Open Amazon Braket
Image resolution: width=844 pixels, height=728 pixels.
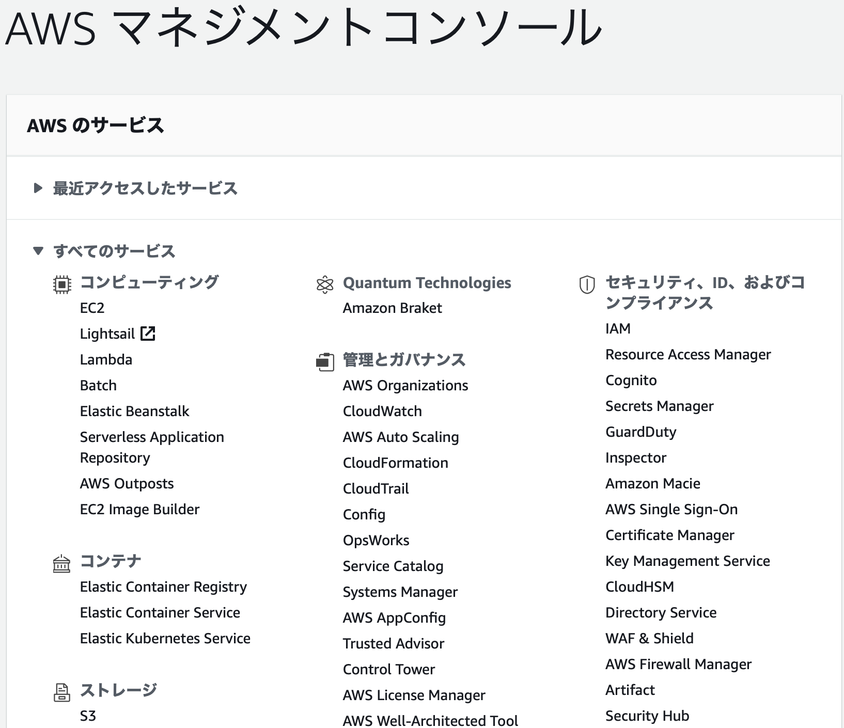click(392, 308)
